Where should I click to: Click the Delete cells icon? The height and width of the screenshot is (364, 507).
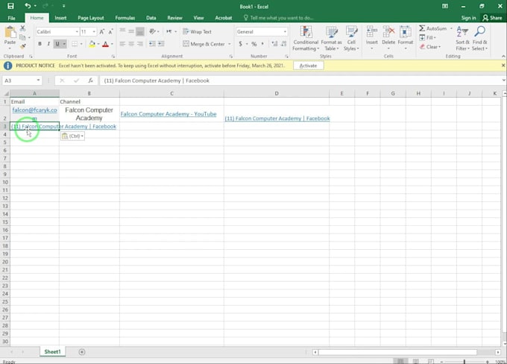[388, 32]
